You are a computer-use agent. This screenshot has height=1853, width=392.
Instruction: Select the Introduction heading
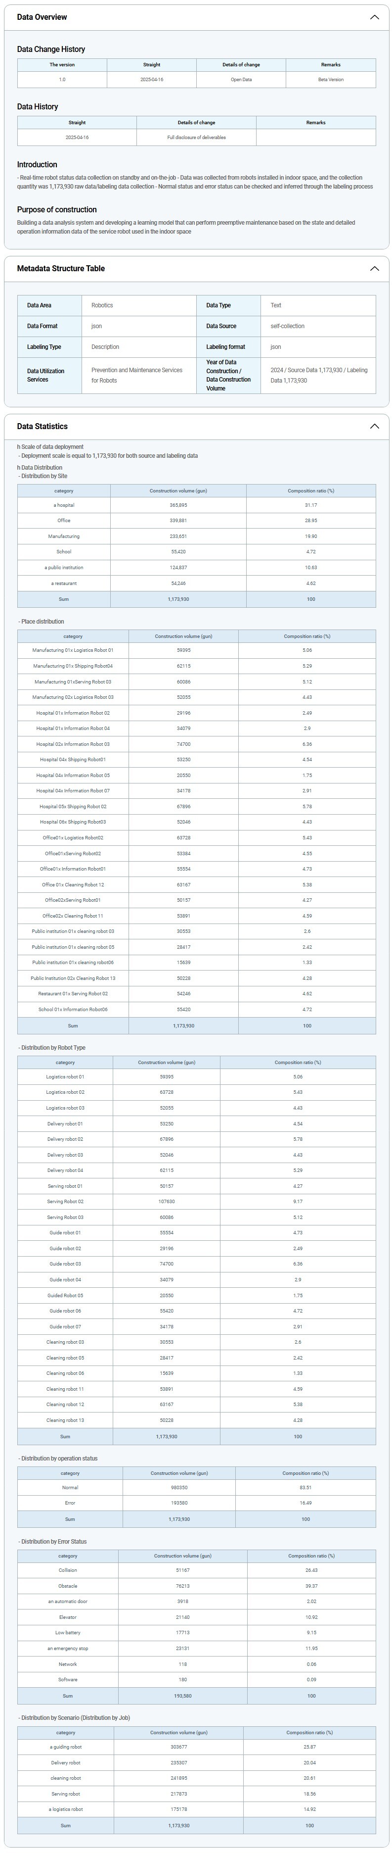(38, 165)
